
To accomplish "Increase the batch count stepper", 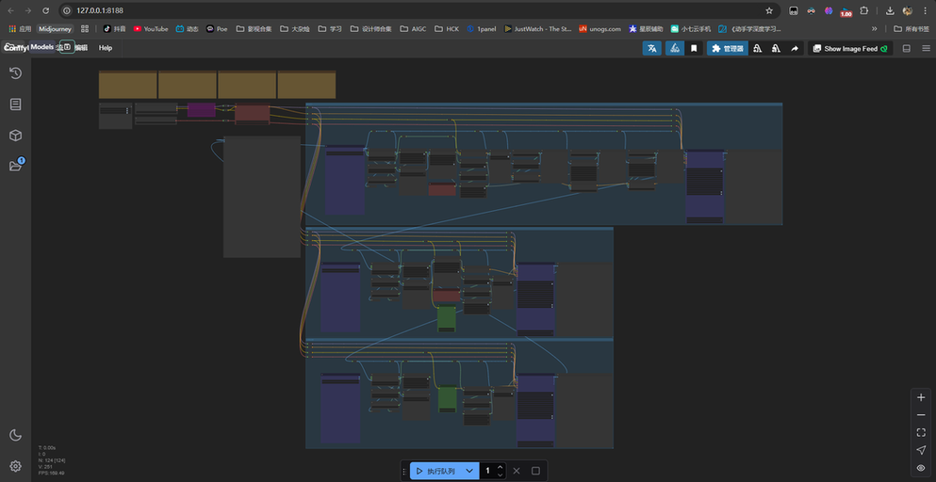I will (x=500, y=467).
